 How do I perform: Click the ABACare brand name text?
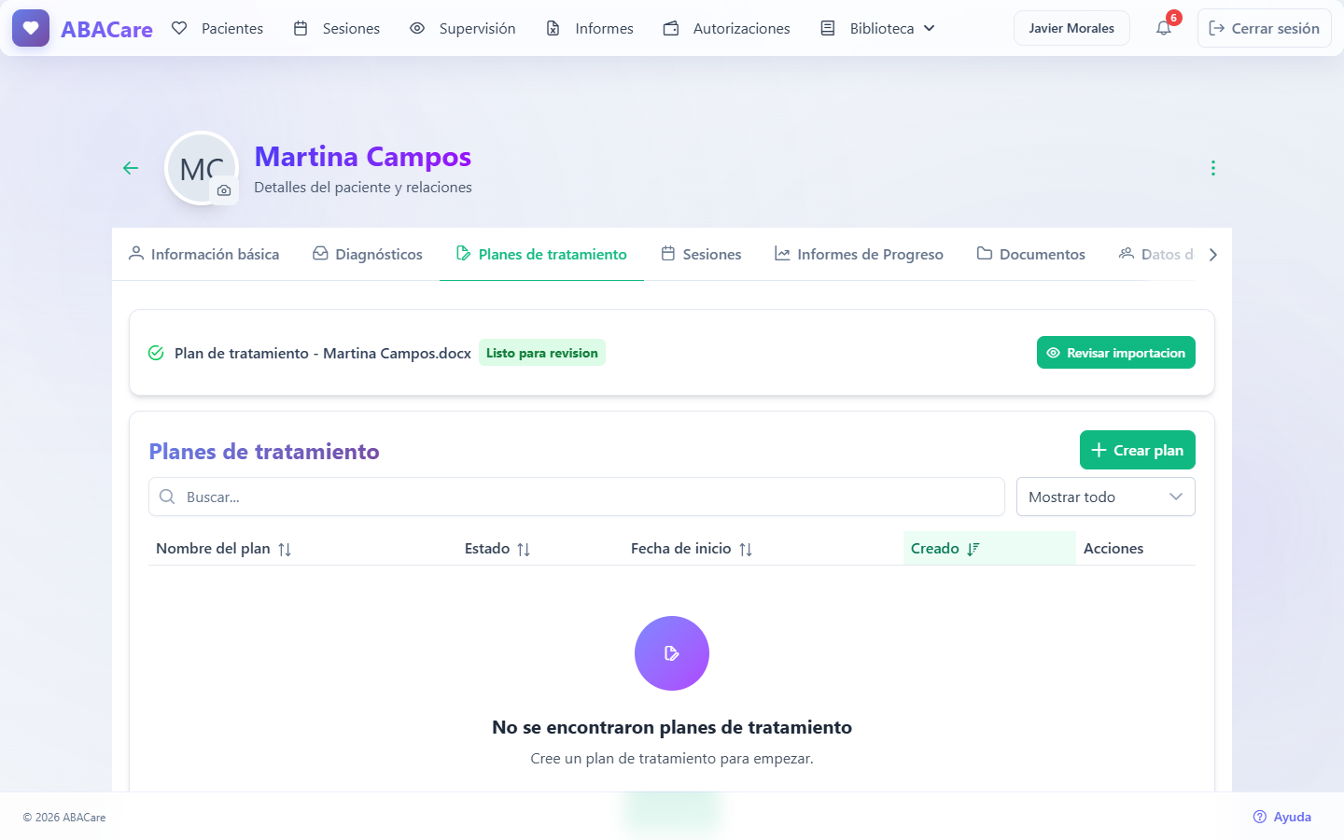pyautogui.click(x=106, y=29)
